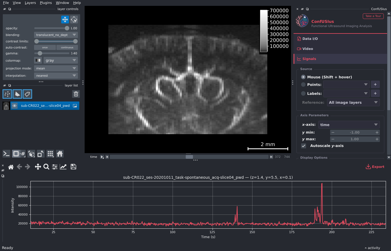The width and height of the screenshot is (391, 251).
Task: Open the napari console icon
Action: point(6,154)
